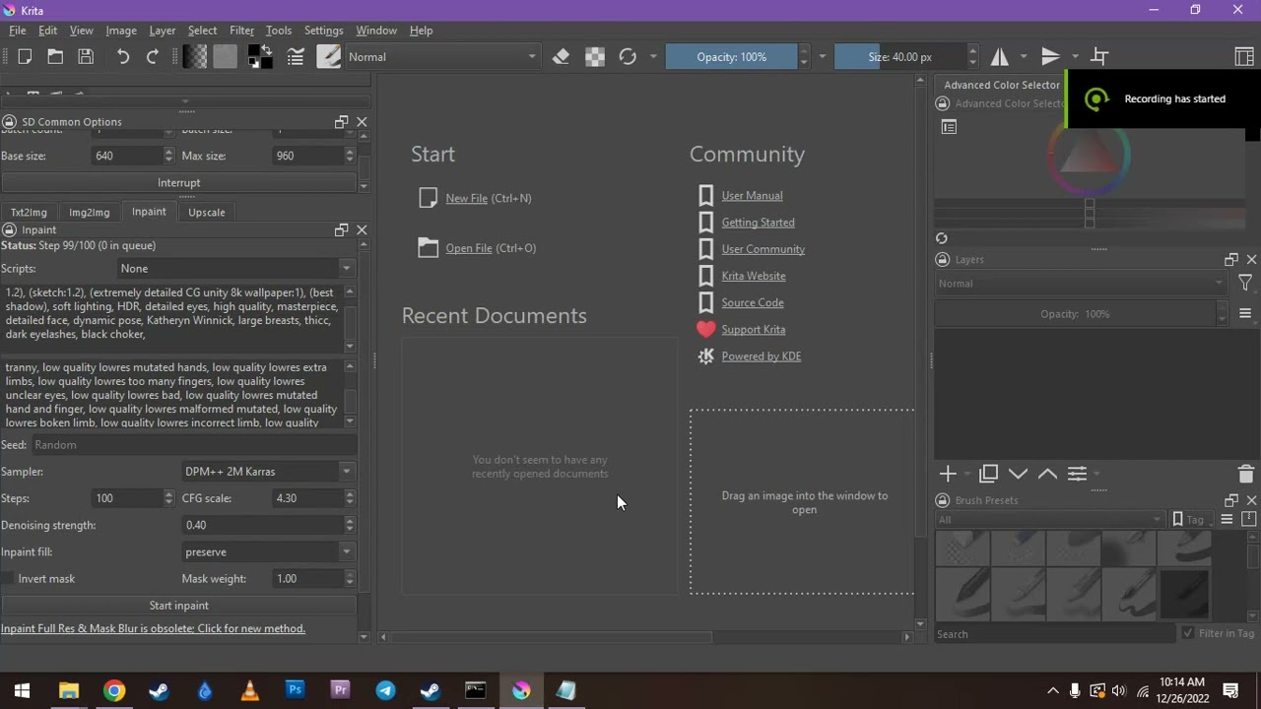Viewport: 1261px width, 709px height.
Task: Open the brush preset chooser icon
Action: (328, 57)
